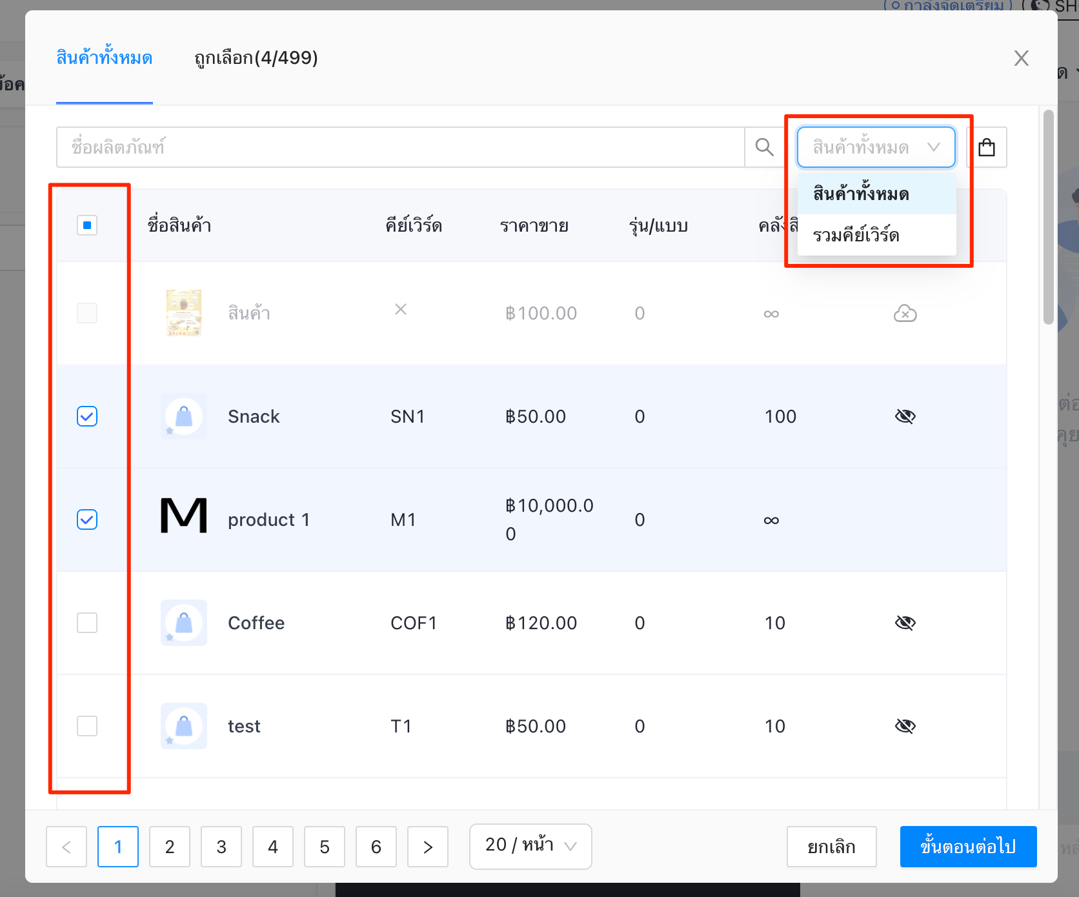Image resolution: width=1079 pixels, height=897 pixels.
Task: Go to the next page arrow
Action: [x=428, y=847]
